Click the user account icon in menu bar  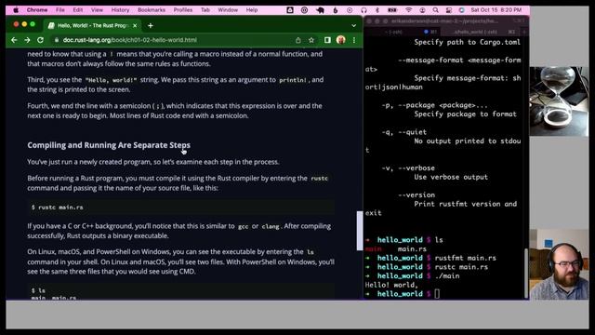pyautogui.click(x=422, y=10)
